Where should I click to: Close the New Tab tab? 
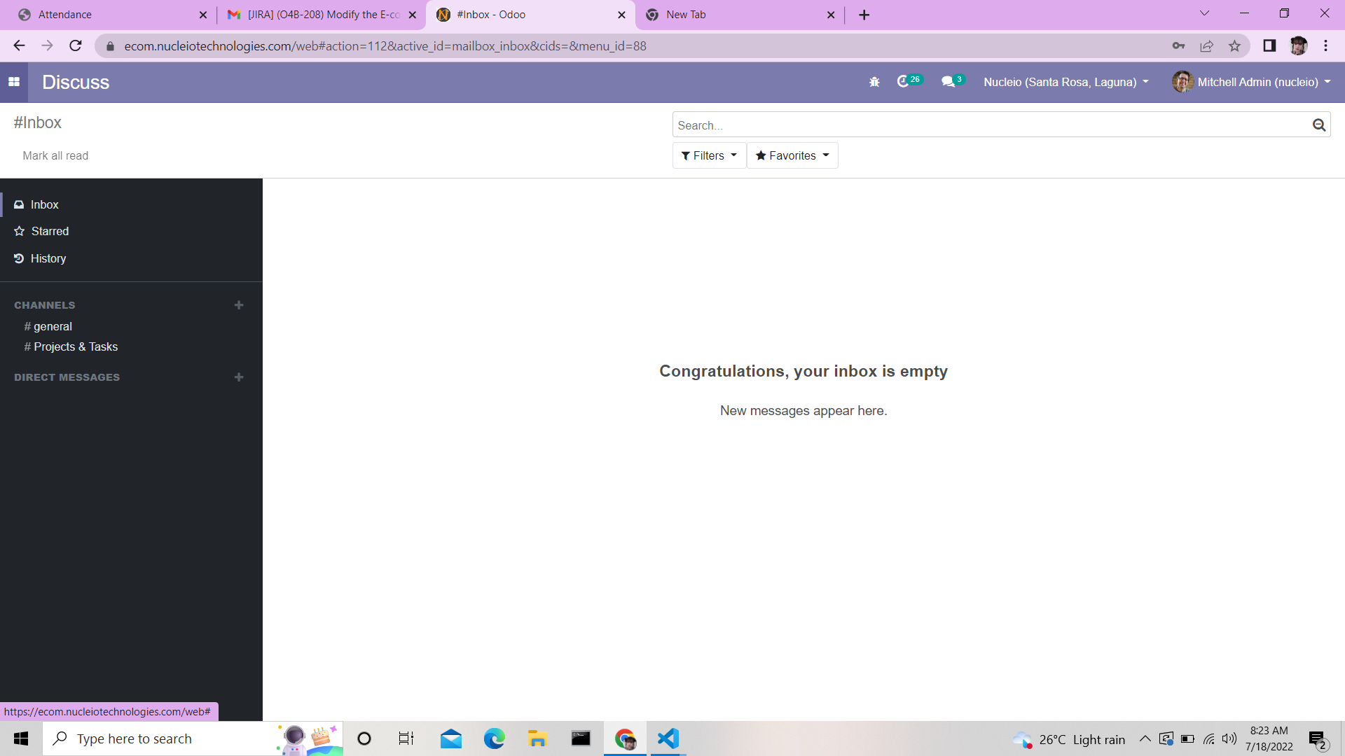point(831,15)
